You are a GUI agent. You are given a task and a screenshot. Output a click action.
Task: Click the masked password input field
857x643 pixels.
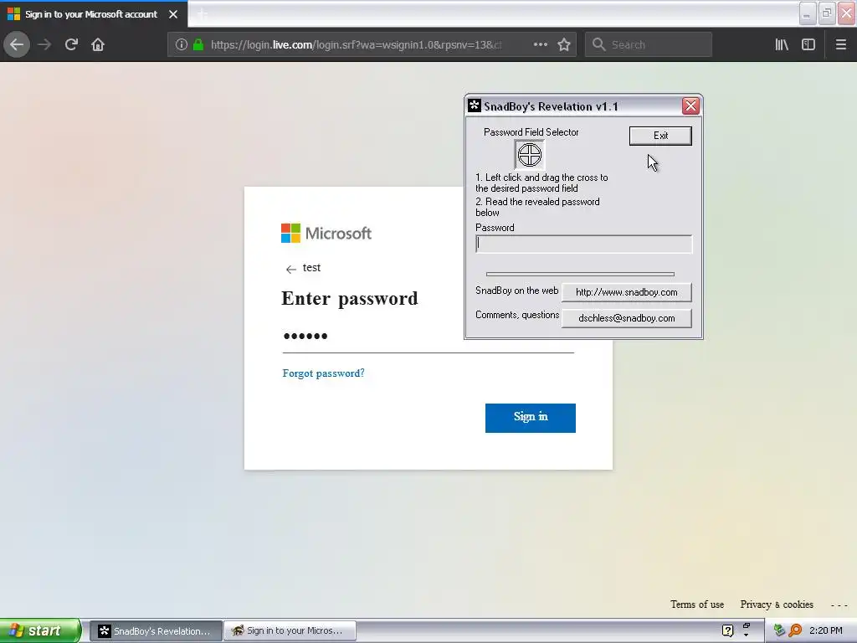click(x=428, y=336)
